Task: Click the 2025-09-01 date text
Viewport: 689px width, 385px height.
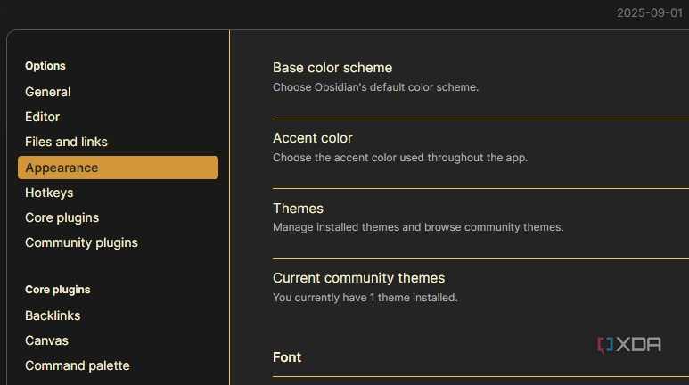Action: click(x=650, y=12)
